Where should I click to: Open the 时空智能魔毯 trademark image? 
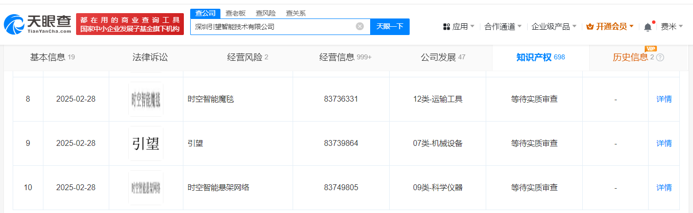click(x=146, y=99)
